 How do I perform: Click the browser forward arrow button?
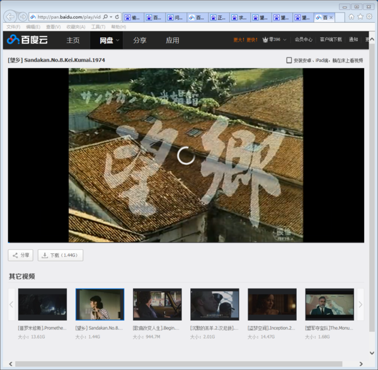pyautogui.click(x=23, y=17)
